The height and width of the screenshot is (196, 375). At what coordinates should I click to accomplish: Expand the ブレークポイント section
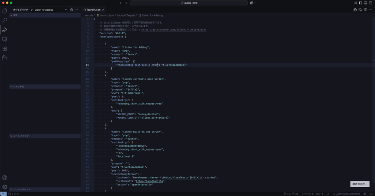[x=45, y=189]
